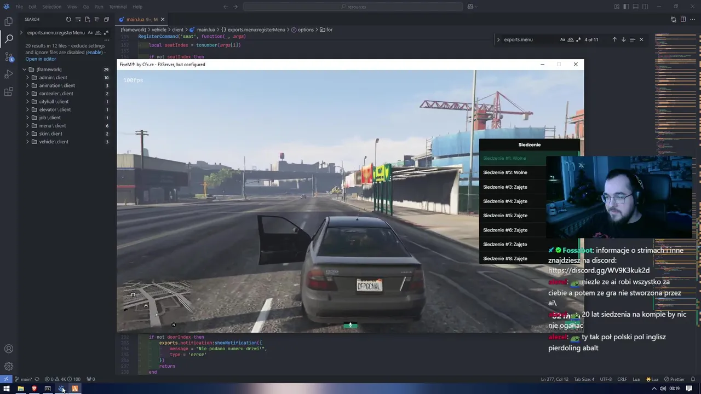The image size is (701, 394).
Task: Toggle Match Case in editor find widget
Action: point(562,39)
